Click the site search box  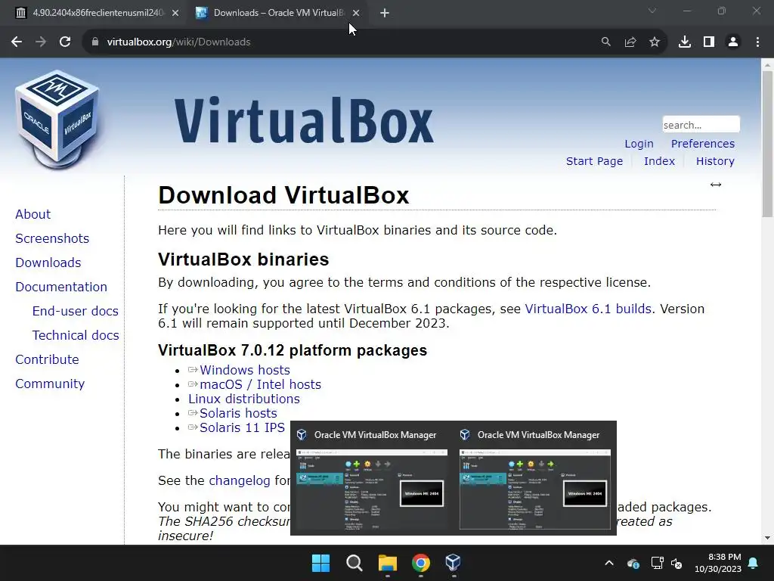701,125
